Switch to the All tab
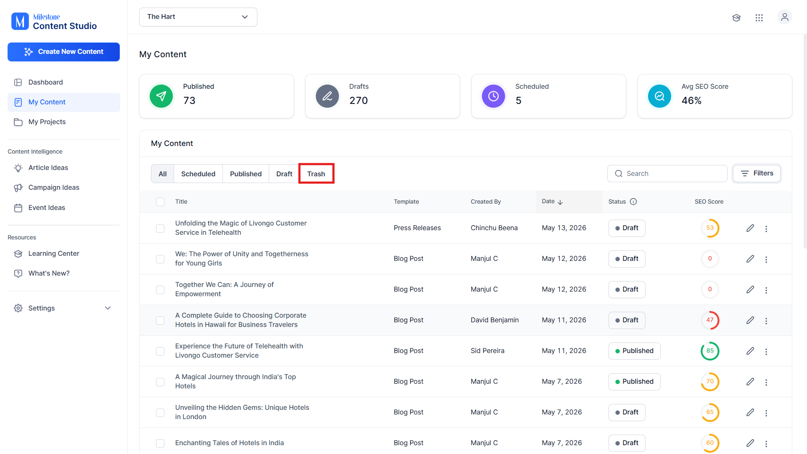807x454 pixels. [x=163, y=174]
